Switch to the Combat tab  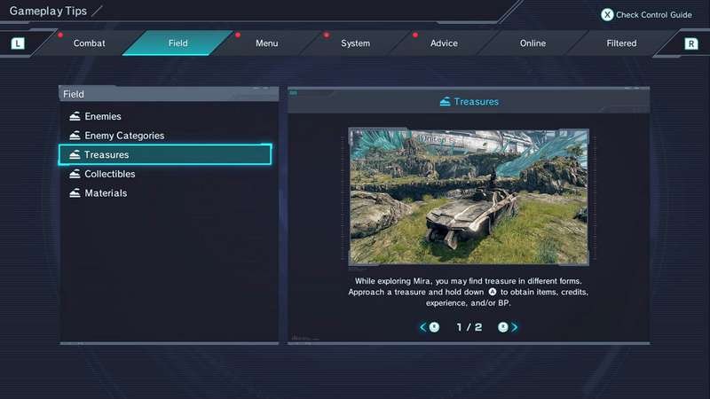(90, 43)
